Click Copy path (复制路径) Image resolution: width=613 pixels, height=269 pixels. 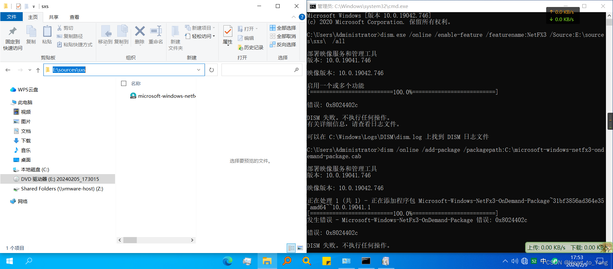tap(70, 36)
